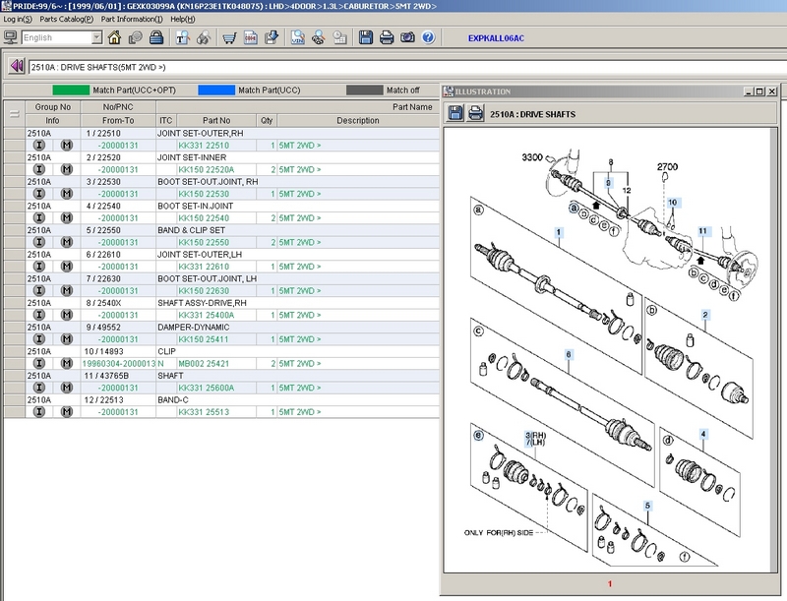The width and height of the screenshot is (787, 601).
Task: Click the camera capture toolbar icon
Action: 407,38
